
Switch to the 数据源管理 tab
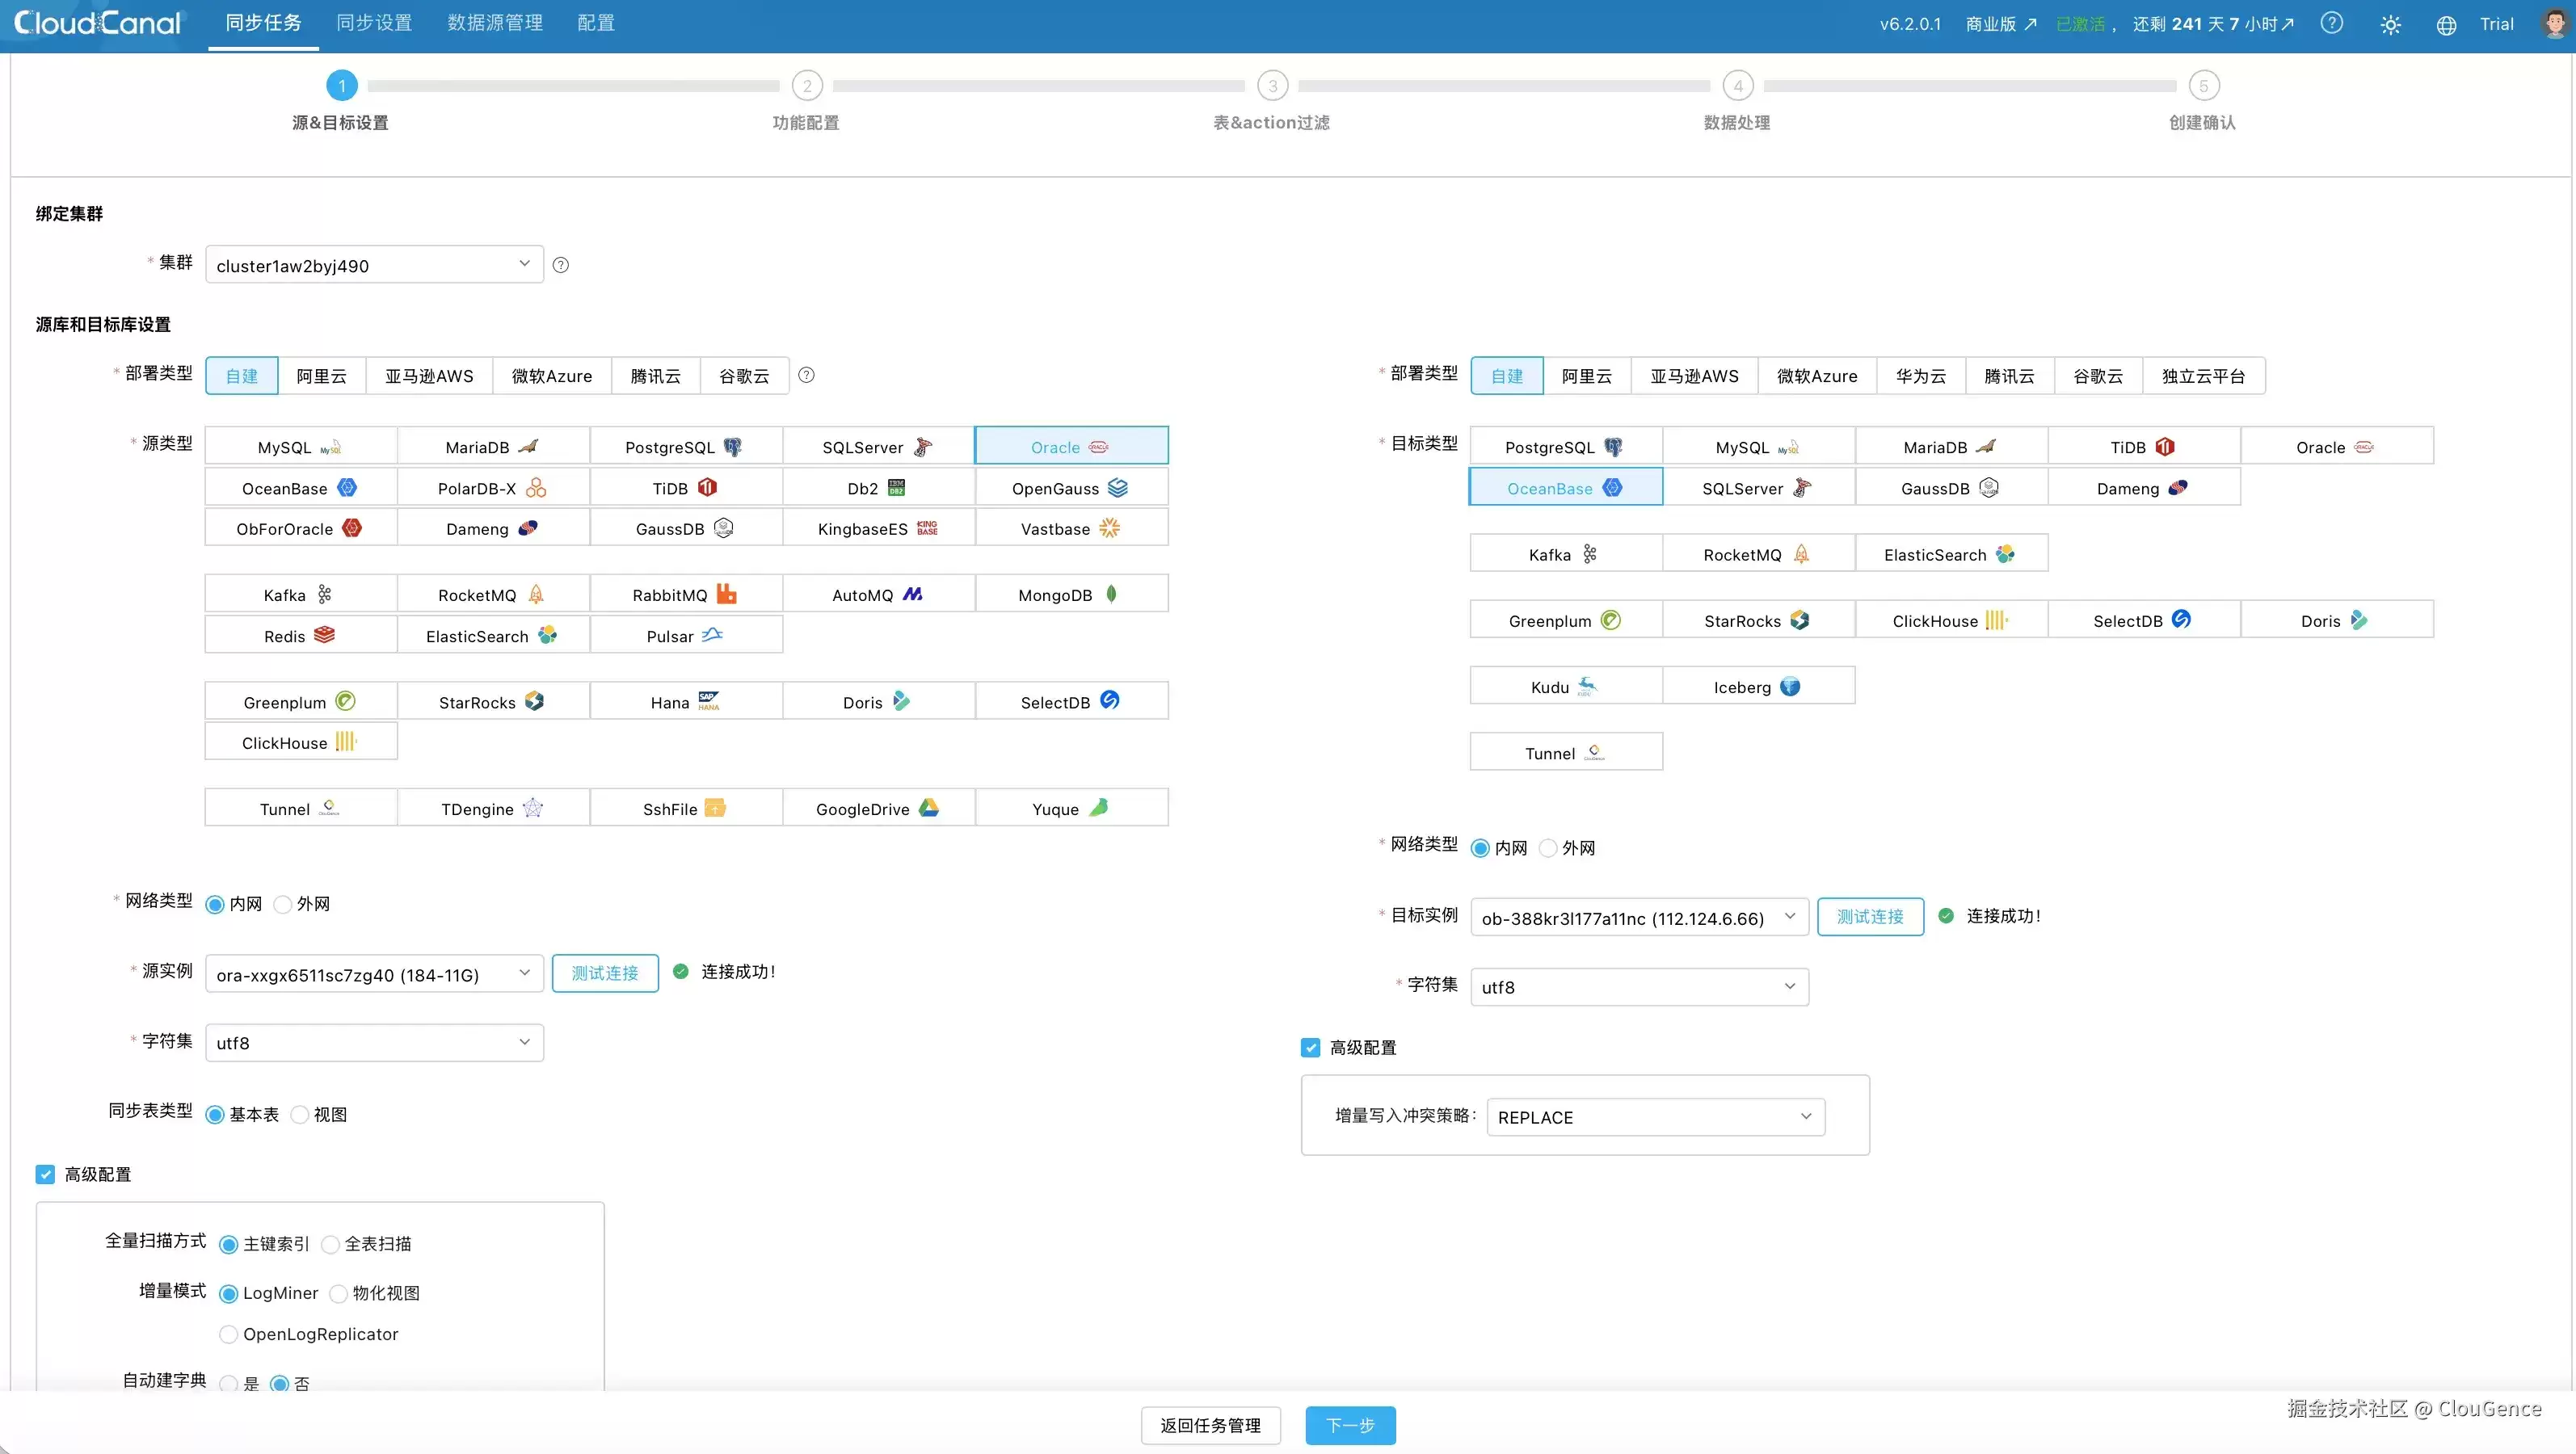[x=494, y=23]
